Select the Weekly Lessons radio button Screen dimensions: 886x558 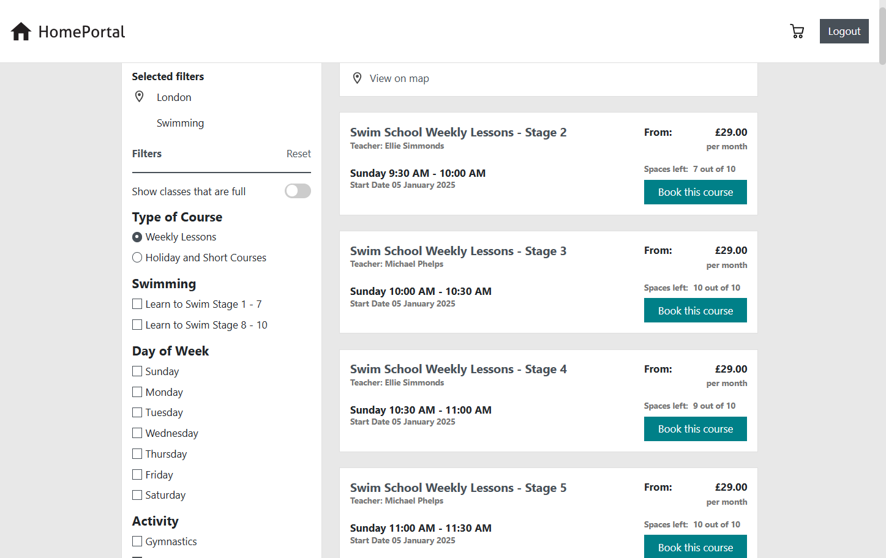click(137, 237)
